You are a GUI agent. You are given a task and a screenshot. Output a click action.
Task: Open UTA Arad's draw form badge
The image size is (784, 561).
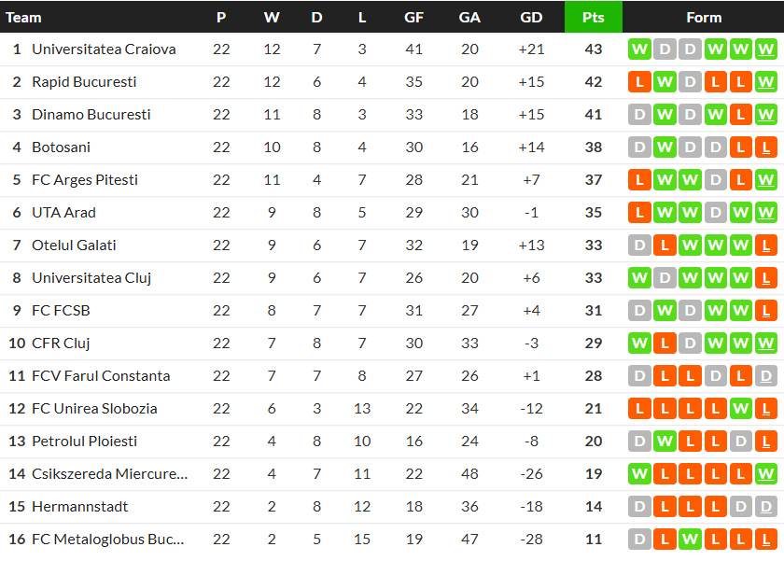715,213
